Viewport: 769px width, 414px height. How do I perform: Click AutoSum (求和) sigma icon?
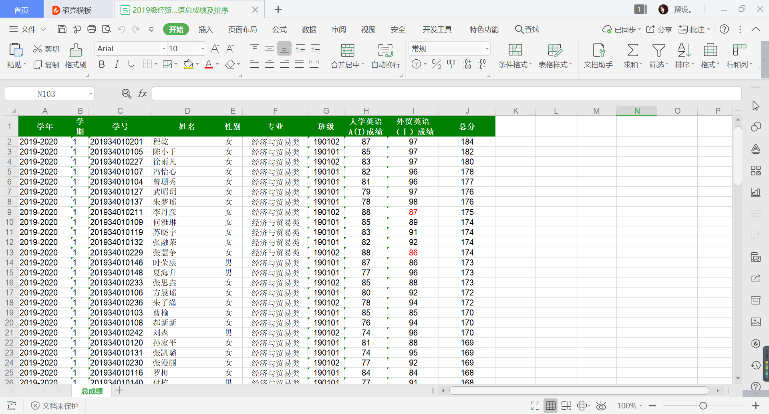(x=632, y=50)
